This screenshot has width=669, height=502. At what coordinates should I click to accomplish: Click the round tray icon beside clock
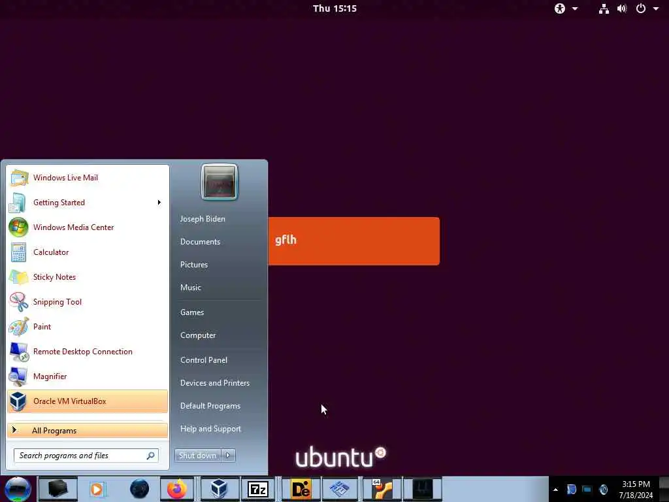pos(603,490)
